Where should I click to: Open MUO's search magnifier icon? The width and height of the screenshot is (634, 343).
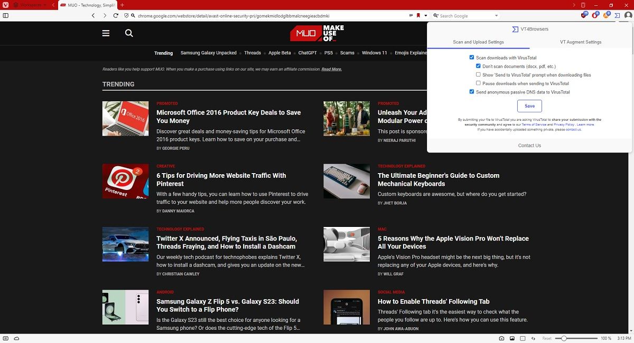click(x=128, y=33)
